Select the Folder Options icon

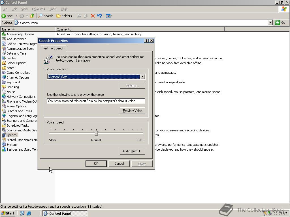click(4, 63)
